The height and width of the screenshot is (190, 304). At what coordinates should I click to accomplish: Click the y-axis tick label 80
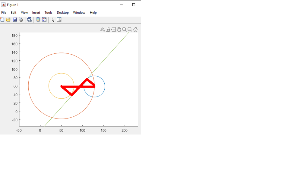[15, 78]
